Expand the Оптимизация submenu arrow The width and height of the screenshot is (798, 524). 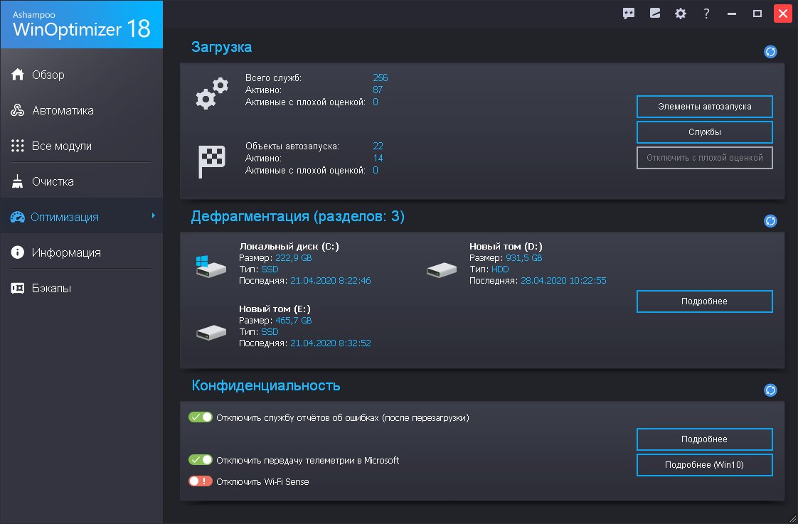(153, 216)
